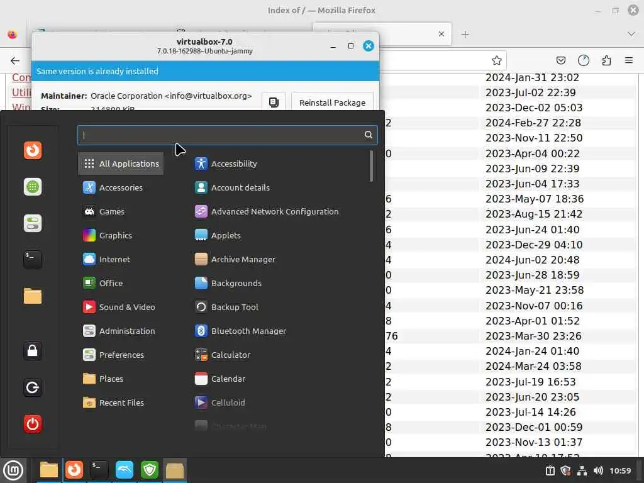Open Backgrounds settings
This screenshot has width=644, height=483.
(228, 283)
